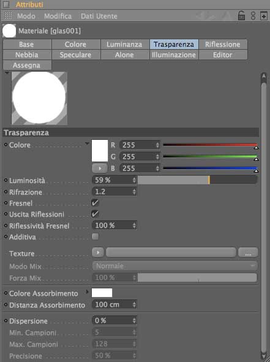
Task: Click the Rifrazione stepper arrows
Action: [x=134, y=191]
